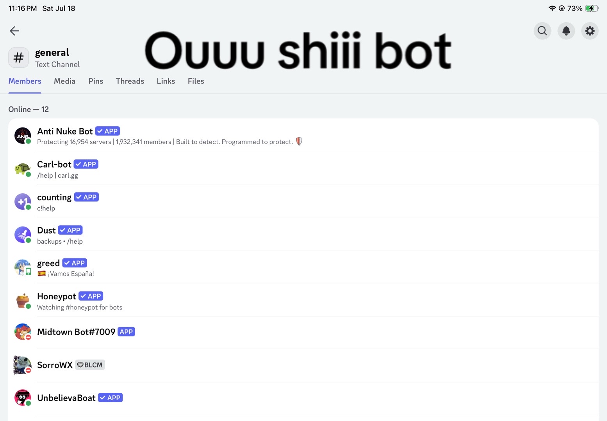Viewport: 607px width, 421px height.
Task: Open counting bot avatar
Action: (x=23, y=202)
